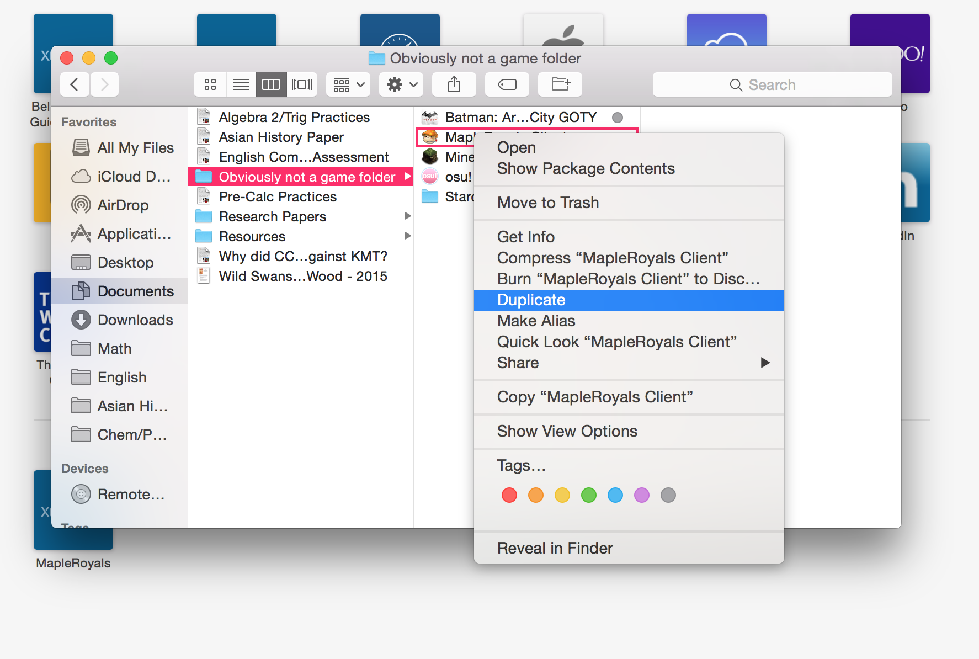Select Why did CC…gainst KMT? file

301,256
